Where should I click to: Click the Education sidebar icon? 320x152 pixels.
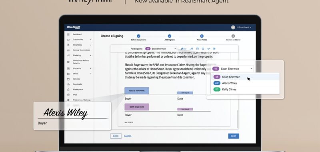(68, 68)
